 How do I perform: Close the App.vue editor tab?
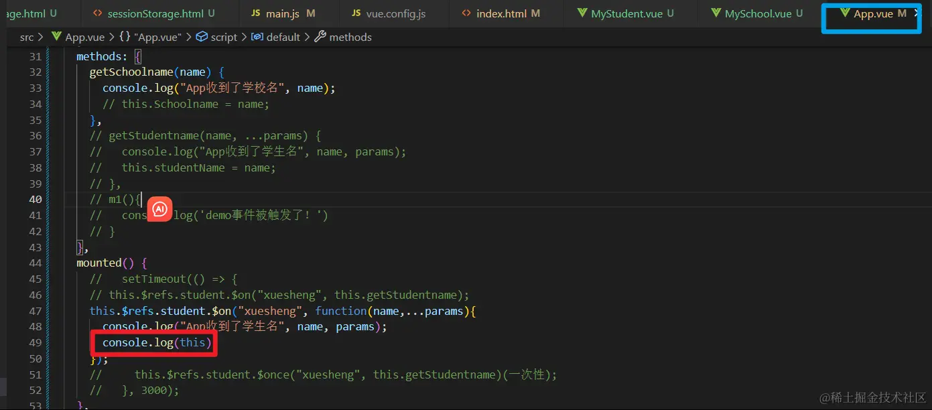(917, 13)
